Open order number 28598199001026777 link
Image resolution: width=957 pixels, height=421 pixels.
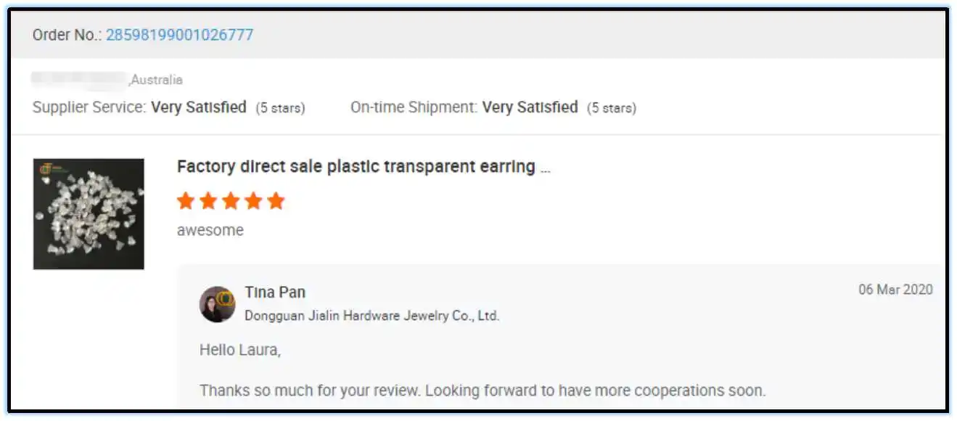(x=179, y=35)
